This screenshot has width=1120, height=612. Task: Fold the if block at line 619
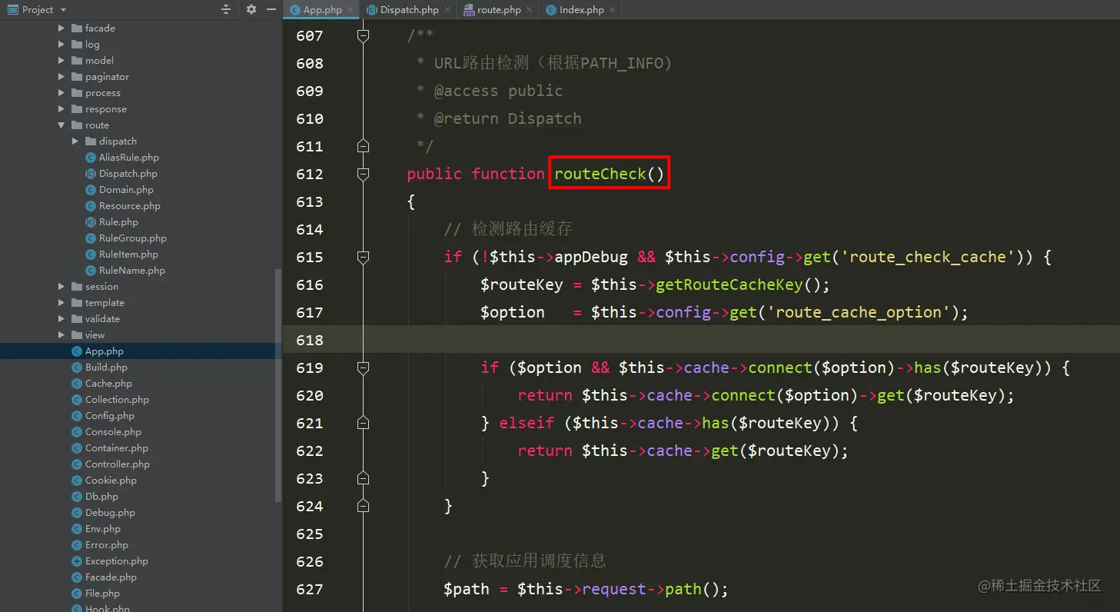[364, 368]
